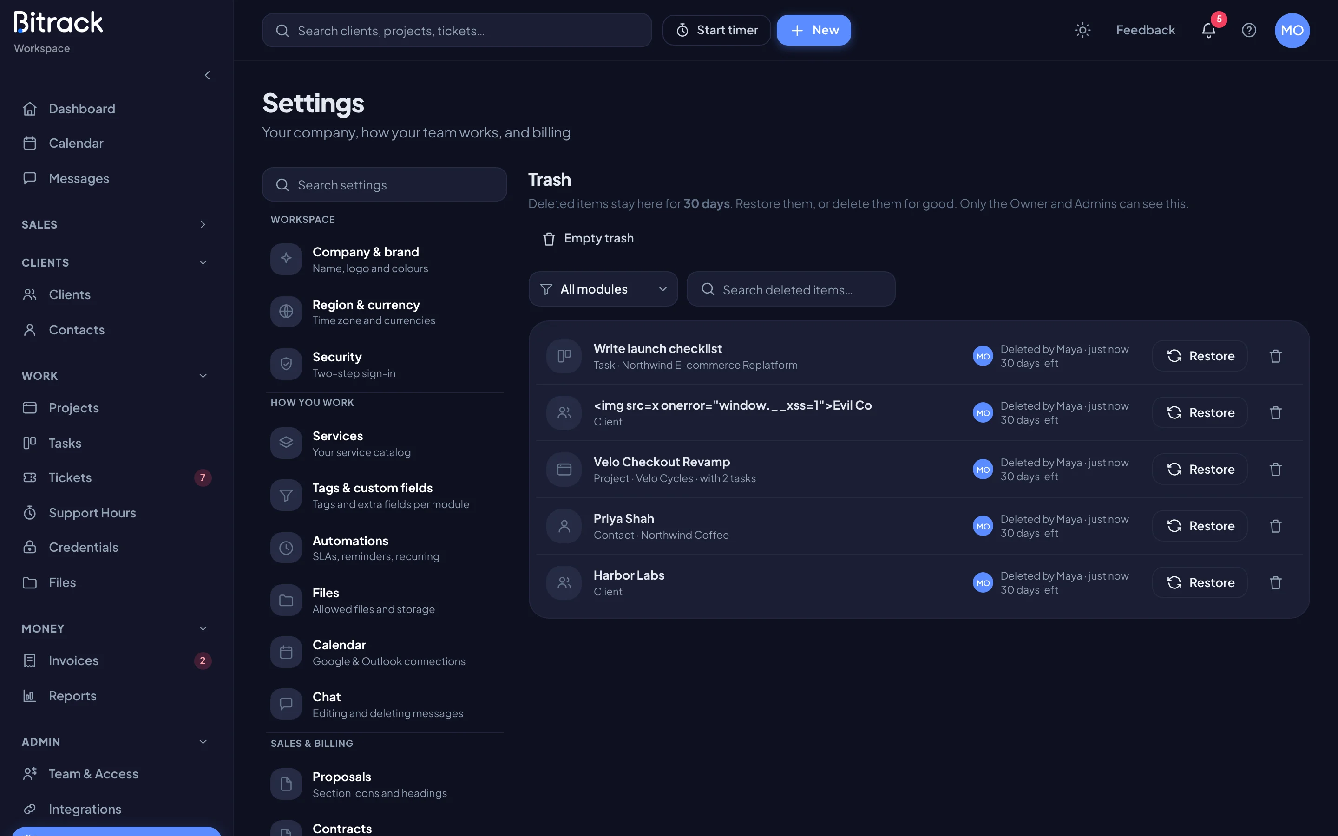
Task: Permanently delete Harbor Labs via trash icon
Action: point(1276,583)
